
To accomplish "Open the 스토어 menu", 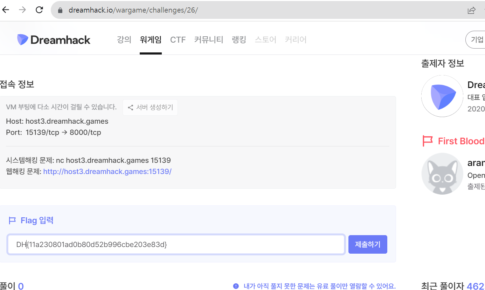I will (265, 39).
